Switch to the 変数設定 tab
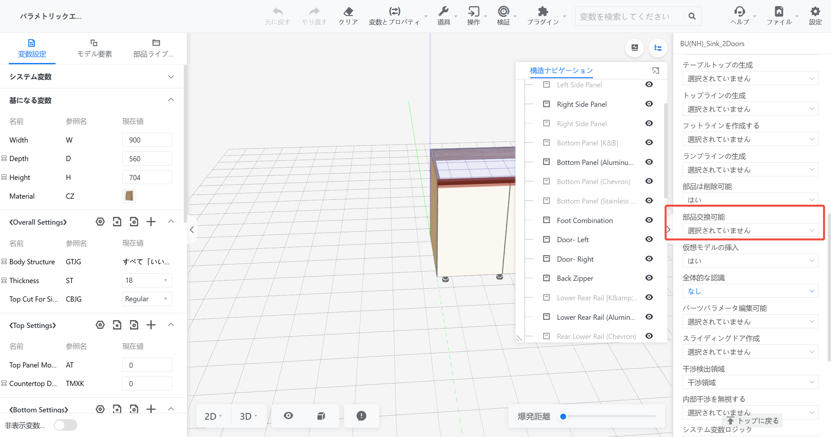831x437 pixels. [x=32, y=48]
